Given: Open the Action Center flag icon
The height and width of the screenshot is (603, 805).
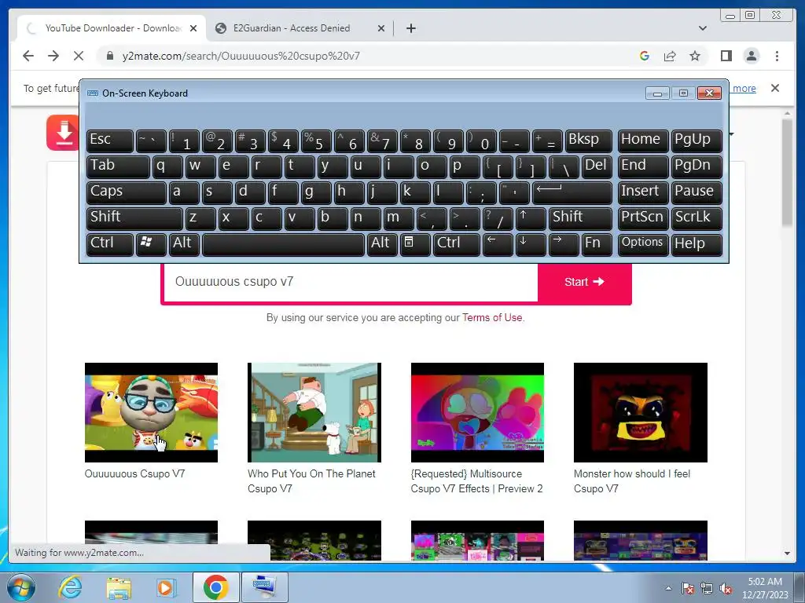Looking at the screenshot, I should (x=687, y=589).
